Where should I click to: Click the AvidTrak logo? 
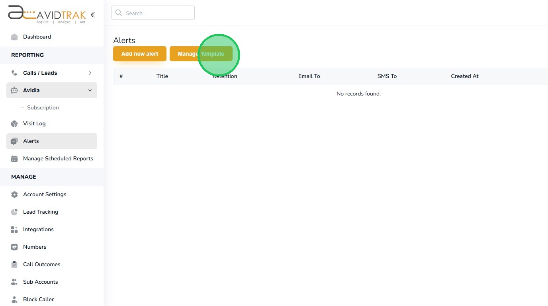click(47, 14)
